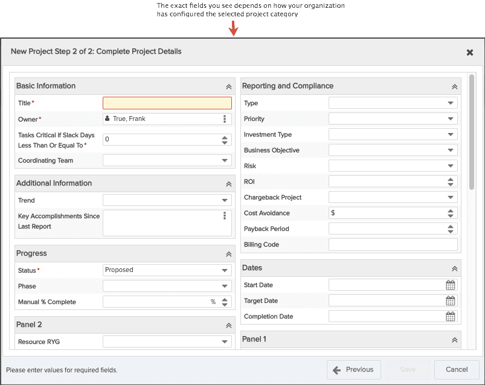This screenshot has width=485, height=385.
Task: Increase the Tasks Critical slack days stepper
Action: [x=225, y=137]
